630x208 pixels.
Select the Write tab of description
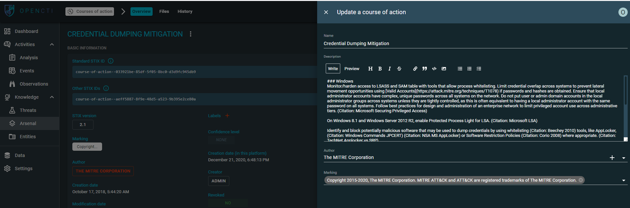[333, 69]
